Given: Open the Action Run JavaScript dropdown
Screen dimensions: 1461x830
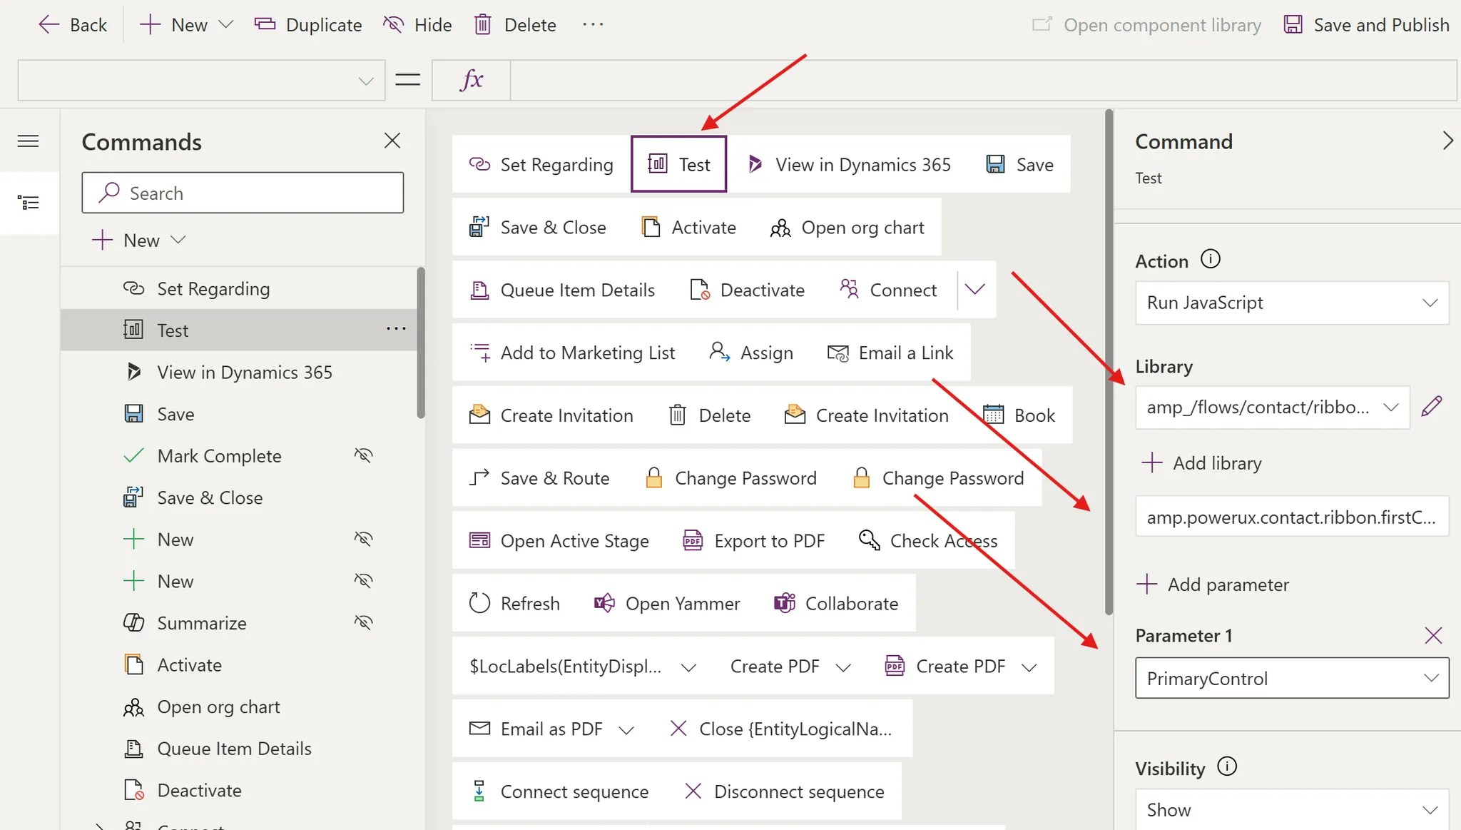Looking at the screenshot, I should pos(1291,303).
